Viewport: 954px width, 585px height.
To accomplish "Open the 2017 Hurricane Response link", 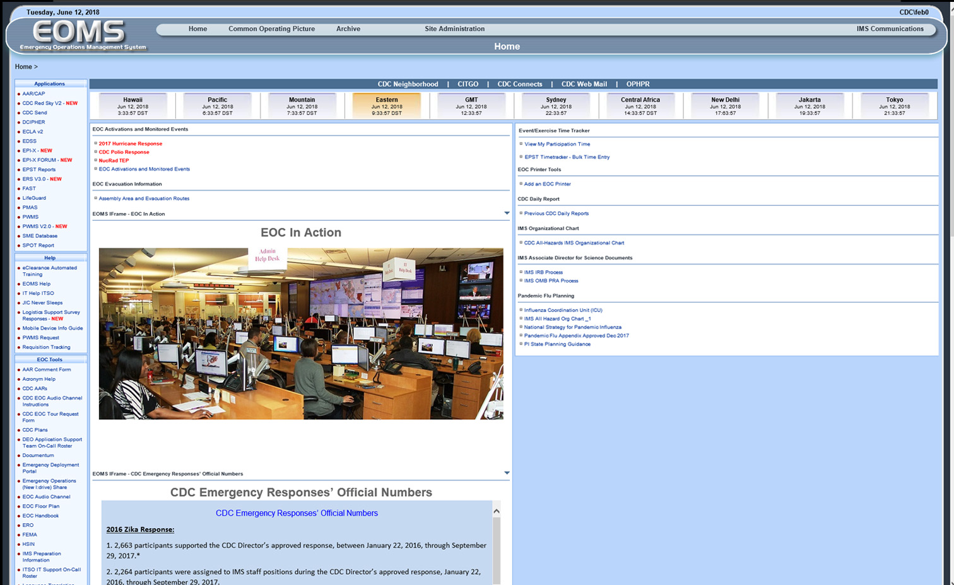I will (x=130, y=144).
